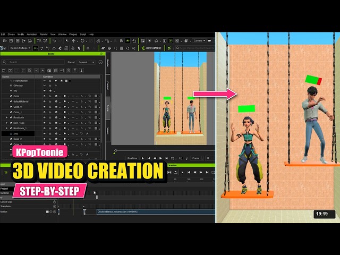Screen dimensions: 340x255
Task: Click the black swatch in Floor Shadow row
Action: [x=70, y=81]
